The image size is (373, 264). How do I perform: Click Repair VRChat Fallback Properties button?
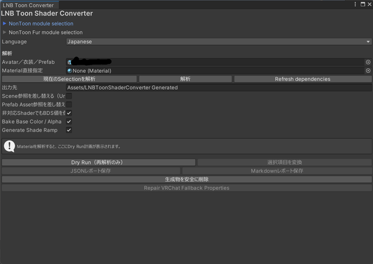click(x=186, y=188)
